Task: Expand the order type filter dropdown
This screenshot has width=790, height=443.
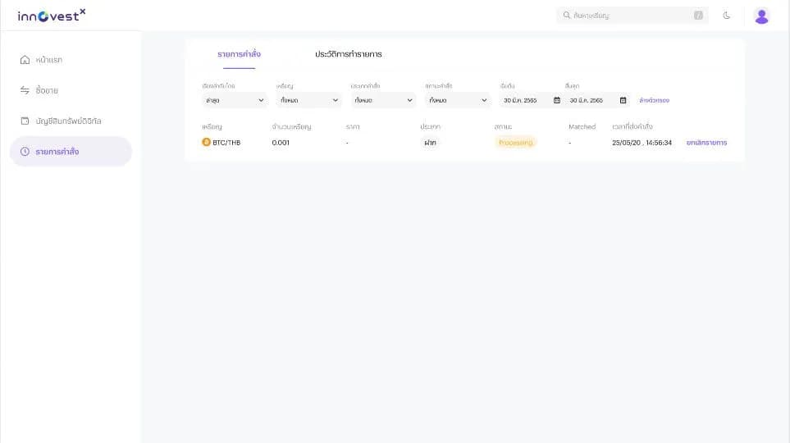Action: click(x=383, y=100)
